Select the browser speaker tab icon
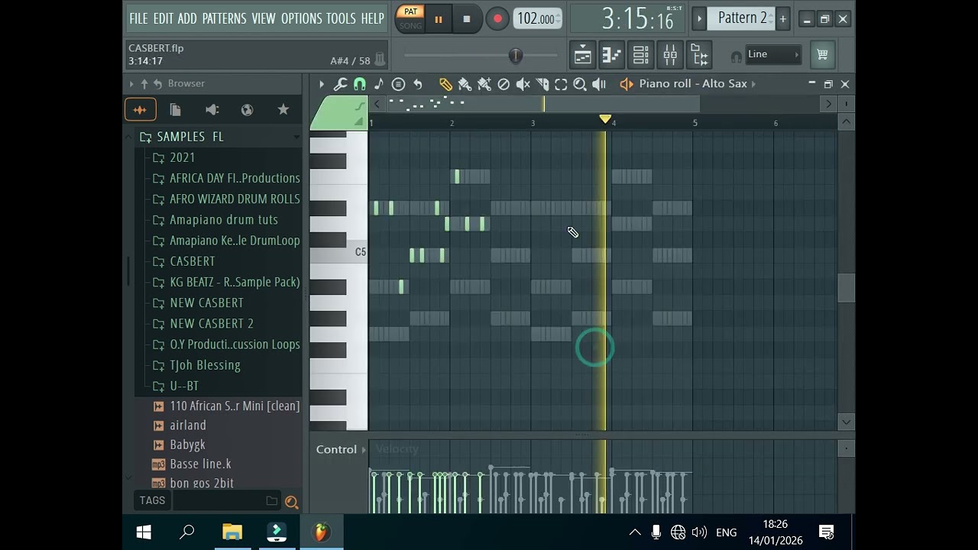The width and height of the screenshot is (978, 550). point(212,110)
